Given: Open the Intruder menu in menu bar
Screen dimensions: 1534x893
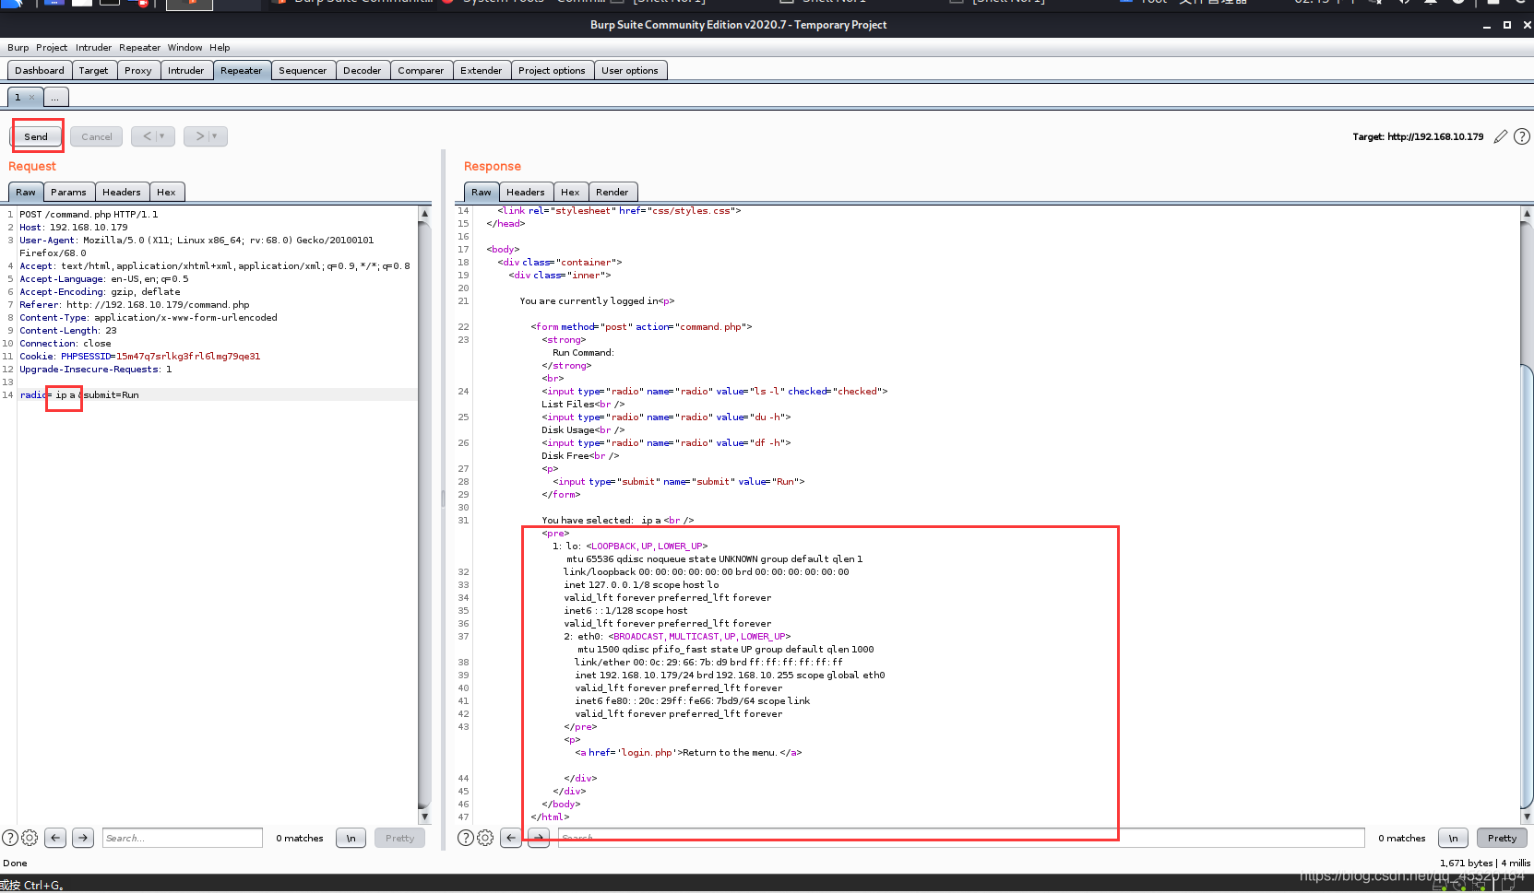Looking at the screenshot, I should pos(93,47).
